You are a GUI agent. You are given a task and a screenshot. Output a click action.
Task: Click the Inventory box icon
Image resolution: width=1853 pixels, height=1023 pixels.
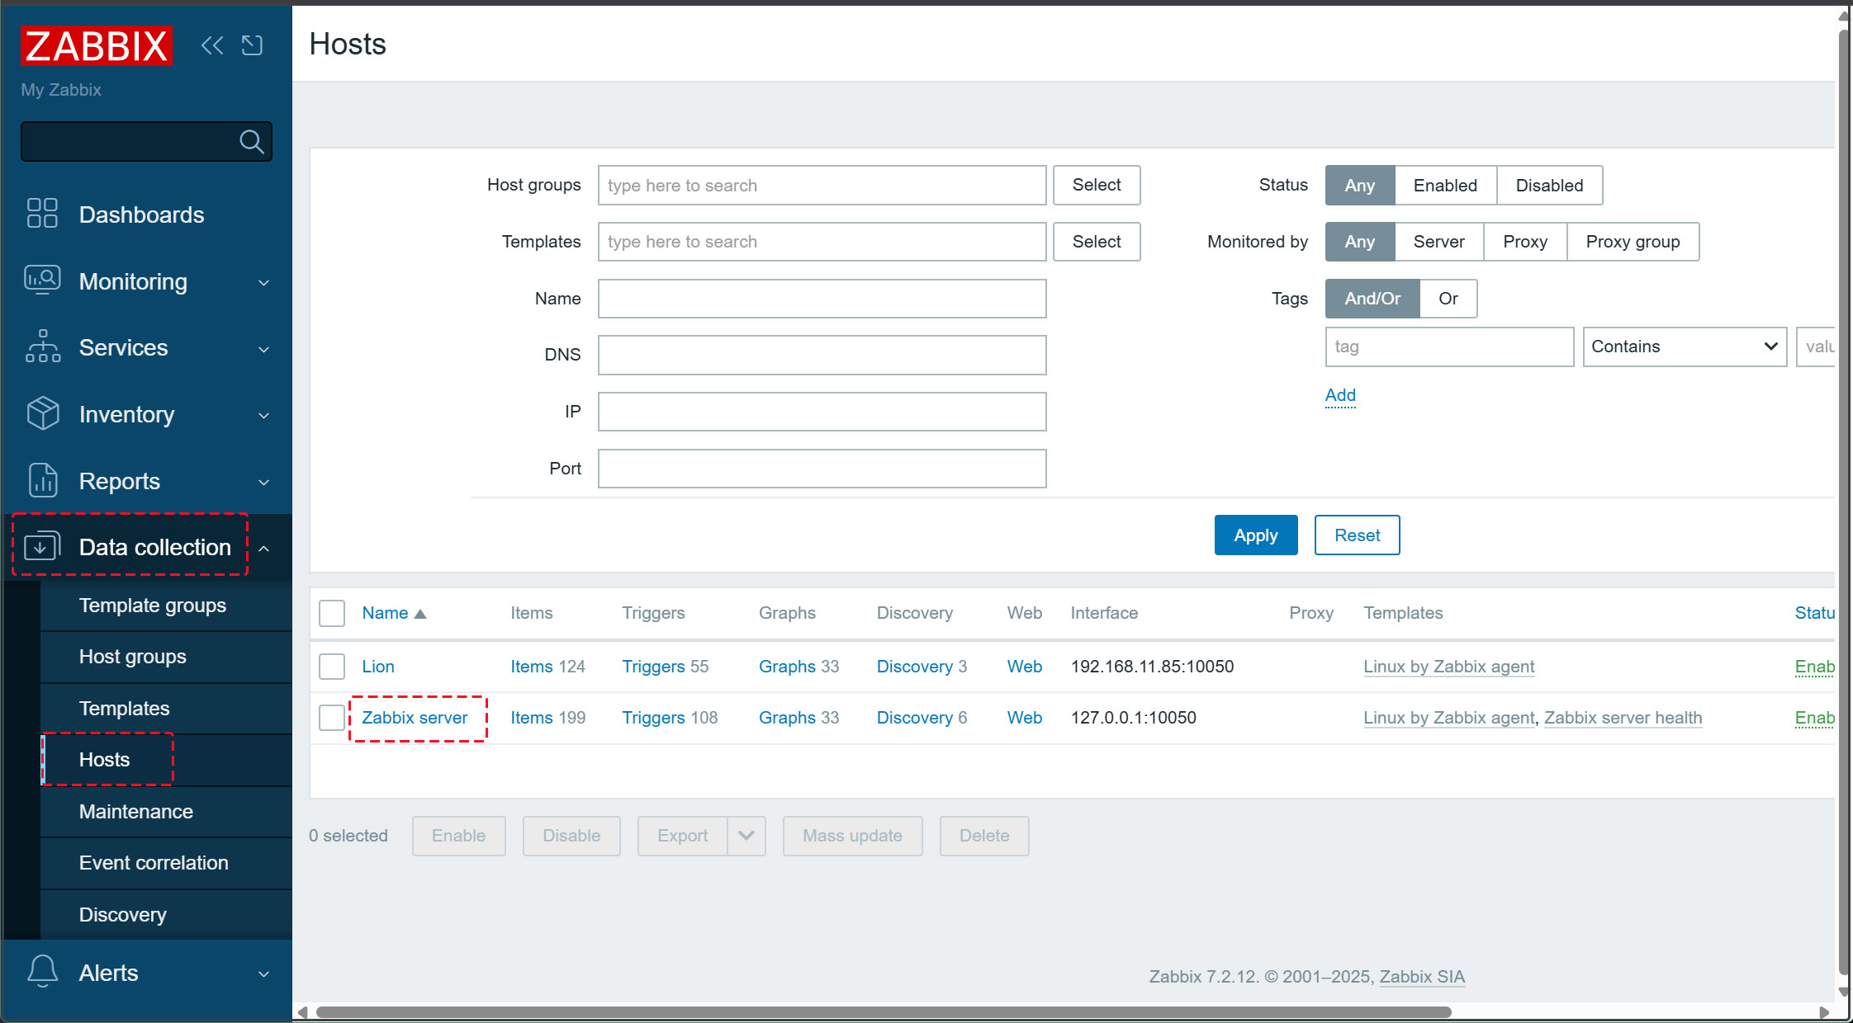pos(42,413)
